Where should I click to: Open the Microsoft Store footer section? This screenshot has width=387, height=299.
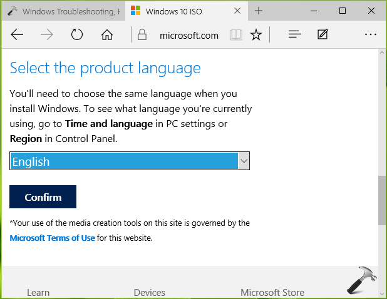click(x=272, y=293)
